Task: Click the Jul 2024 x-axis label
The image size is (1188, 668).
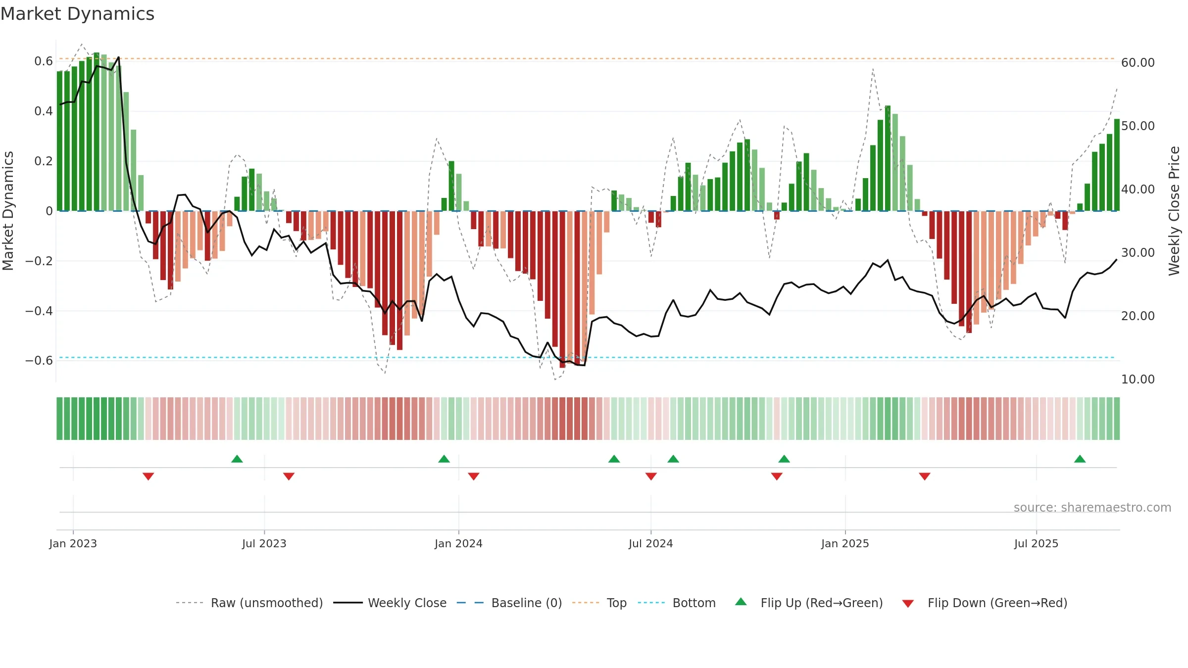Action: 651,544
